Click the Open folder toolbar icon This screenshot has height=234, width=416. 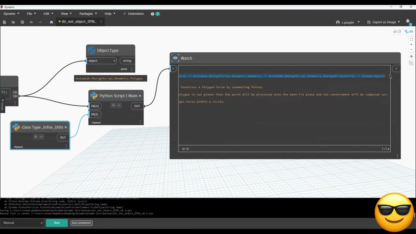click(x=13, y=22)
